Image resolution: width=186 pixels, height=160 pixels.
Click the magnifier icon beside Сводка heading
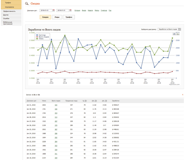pyautogui.click(x=27, y=4)
